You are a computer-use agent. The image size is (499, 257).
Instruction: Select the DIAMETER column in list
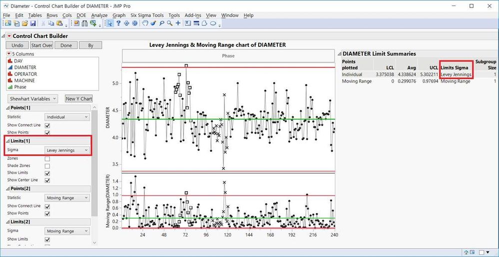[25, 67]
